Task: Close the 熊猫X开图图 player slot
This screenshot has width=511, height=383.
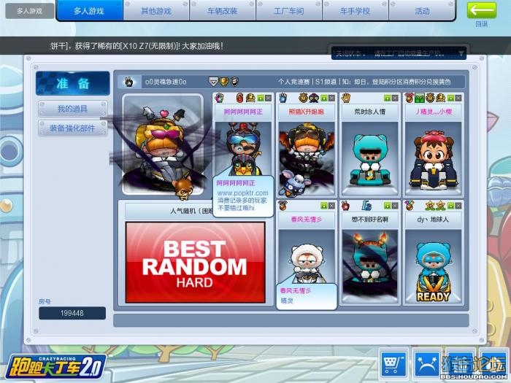Action: pos(331,98)
